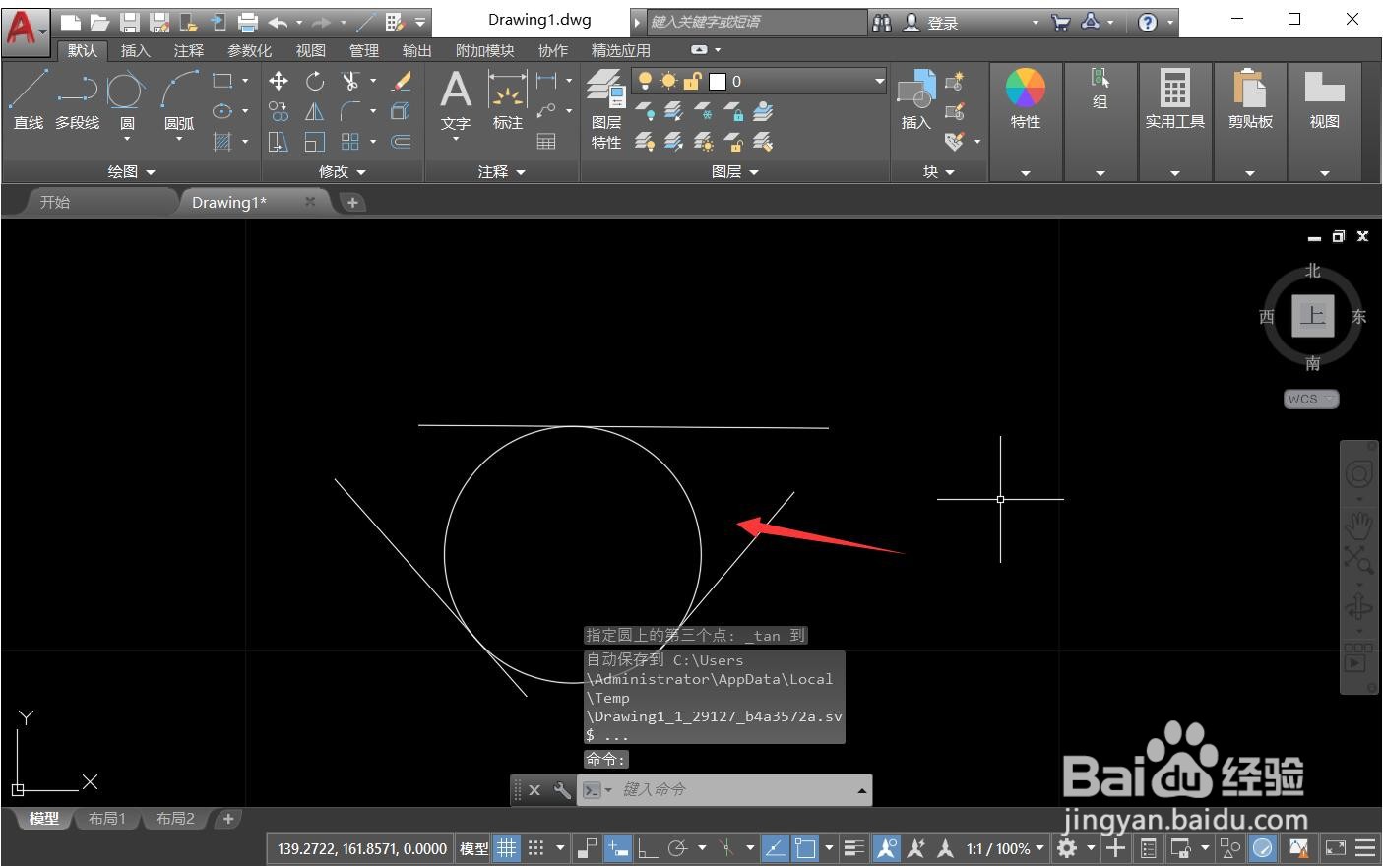Open the Manage (管理) ribbon tab
Screen dimensions: 1383x867
(x=364, y=50)
